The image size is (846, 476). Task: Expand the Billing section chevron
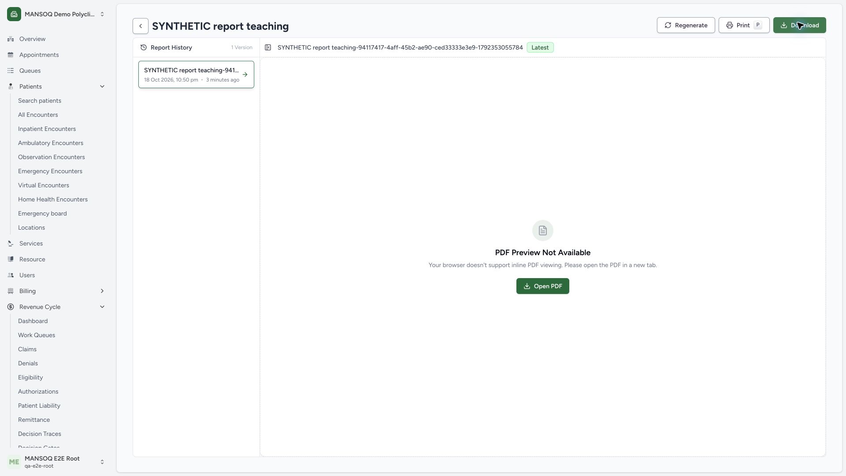(x=102, y=291)
